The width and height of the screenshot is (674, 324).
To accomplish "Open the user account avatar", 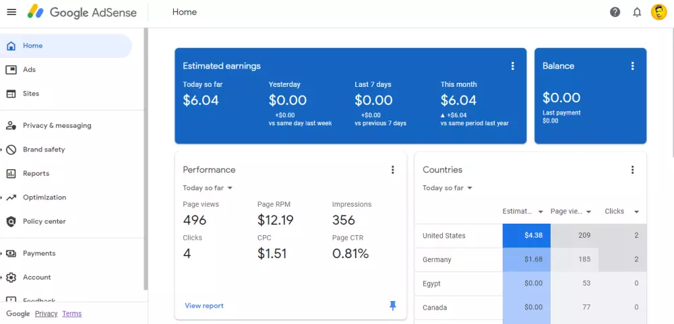I will click(658, 12).
